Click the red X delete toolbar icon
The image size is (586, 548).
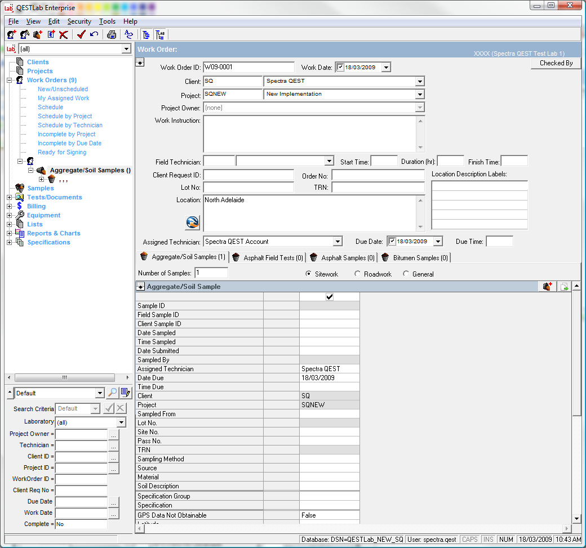coord(64,34)
